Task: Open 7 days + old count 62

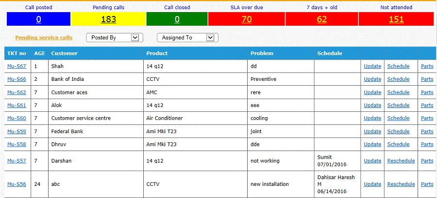Action: (322, 19)
